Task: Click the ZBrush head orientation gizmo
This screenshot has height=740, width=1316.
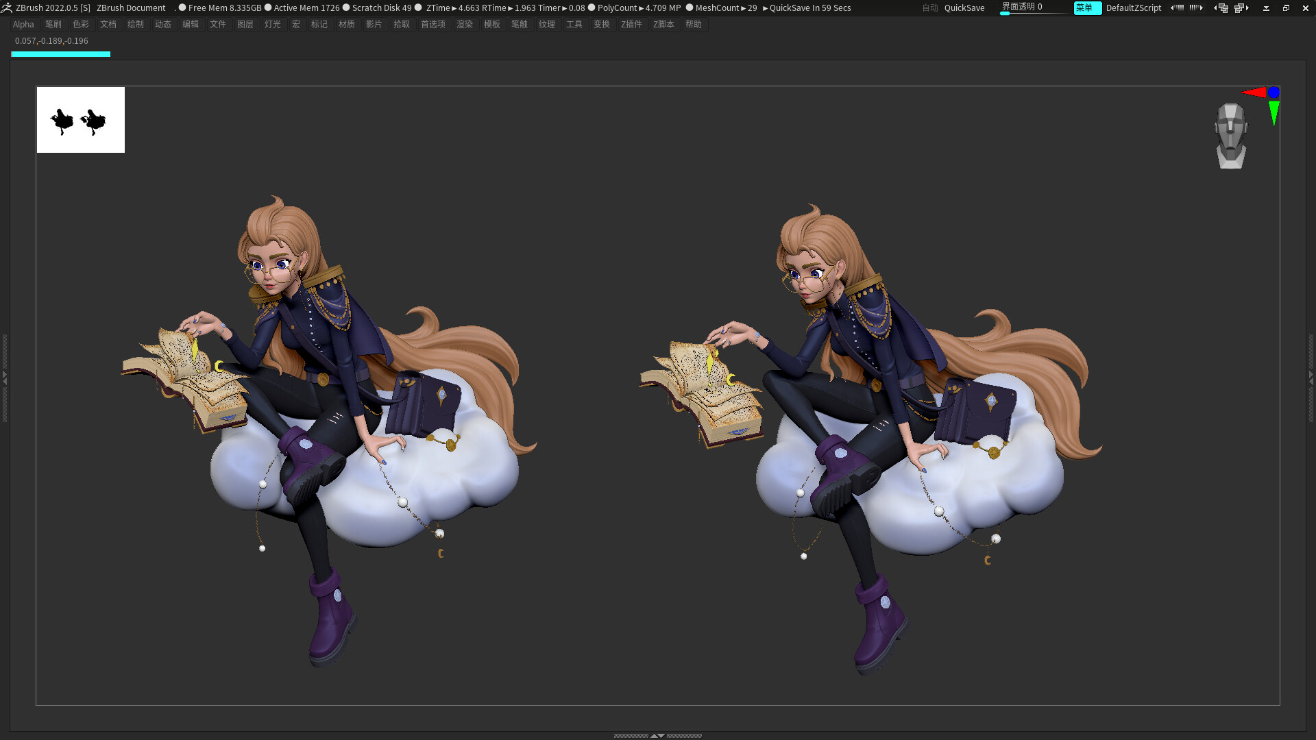Action: [1230, 136]
